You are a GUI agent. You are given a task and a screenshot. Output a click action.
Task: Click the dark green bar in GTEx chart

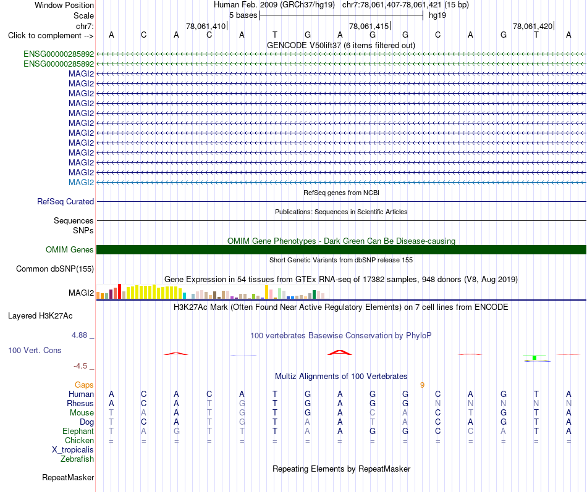314,294
